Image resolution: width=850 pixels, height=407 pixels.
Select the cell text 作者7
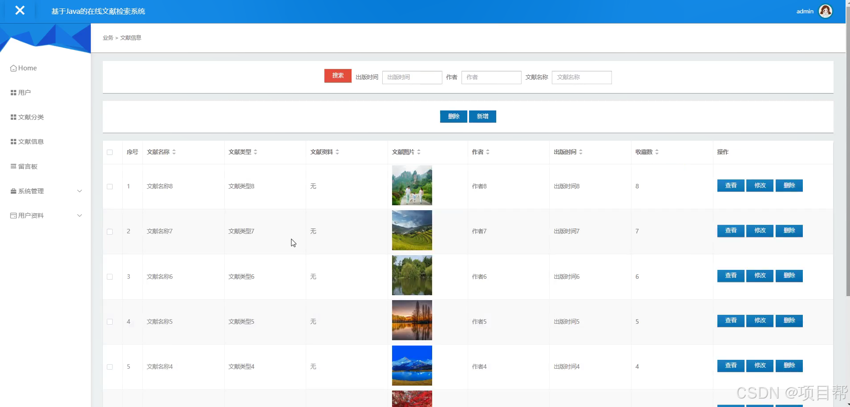[x=479, y=231]
